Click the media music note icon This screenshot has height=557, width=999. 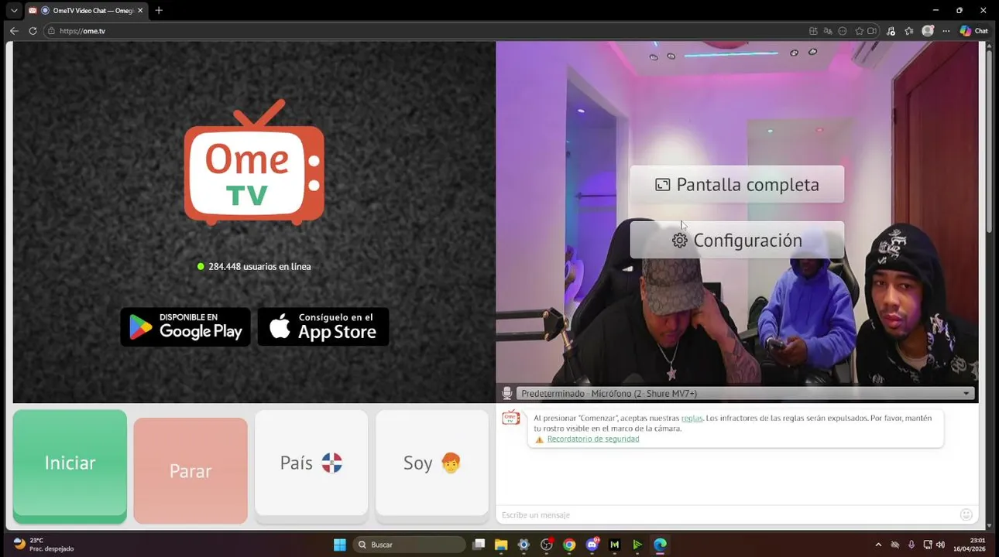[891, 31]
